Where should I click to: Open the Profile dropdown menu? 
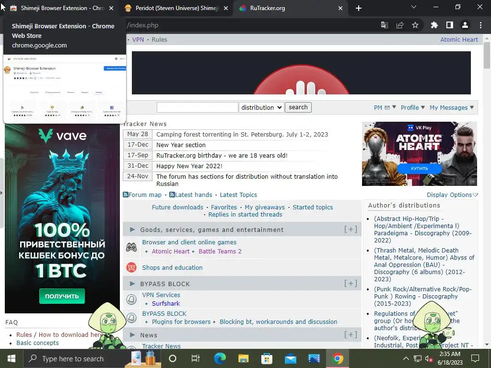(413, 107)
